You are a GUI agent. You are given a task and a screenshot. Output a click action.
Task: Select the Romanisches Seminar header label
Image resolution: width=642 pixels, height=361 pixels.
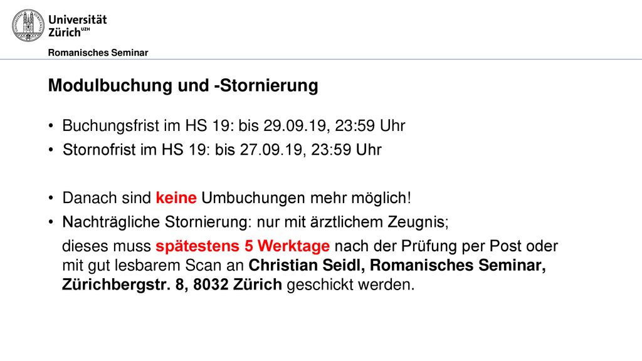coord(98,53)
